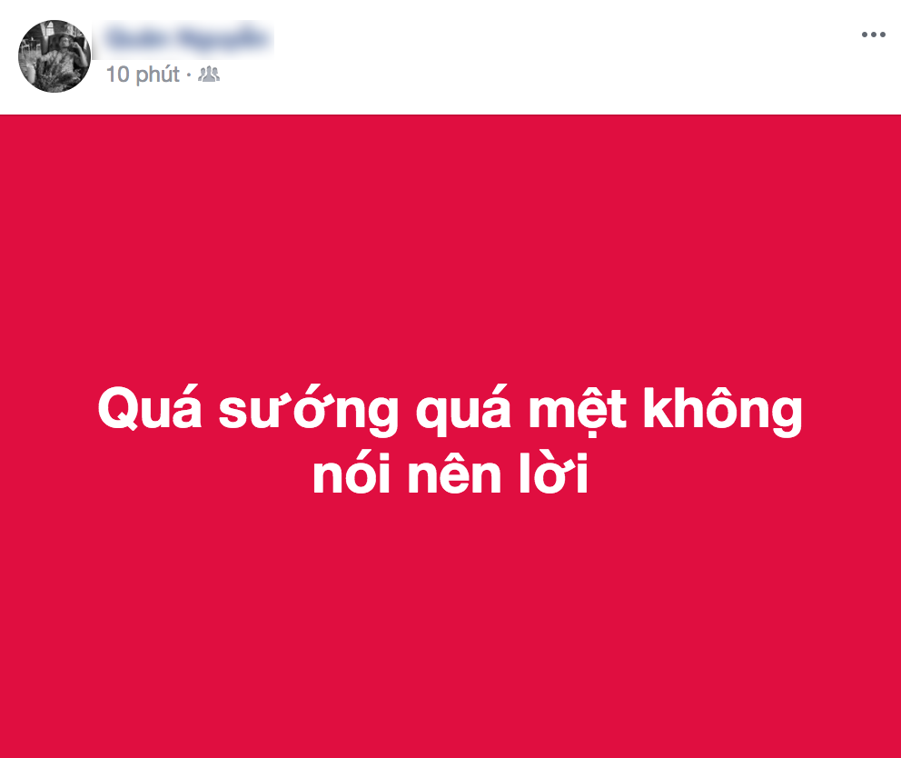This screenshot has height=758, width=901.
Task: Click the word "Quá" starting the post
Action: (150, 408)
